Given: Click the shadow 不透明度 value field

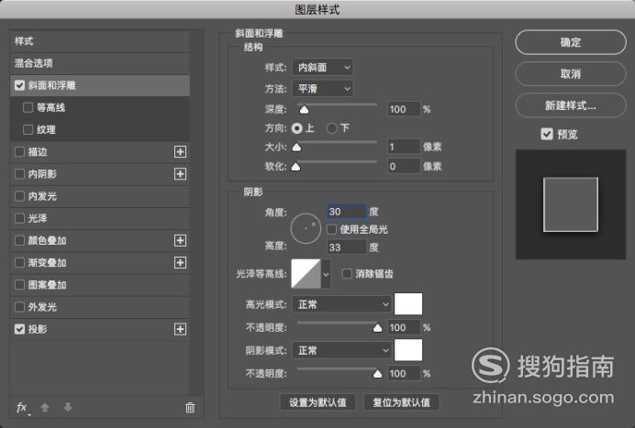Looking at the screenshot, I should pos(404,373).
